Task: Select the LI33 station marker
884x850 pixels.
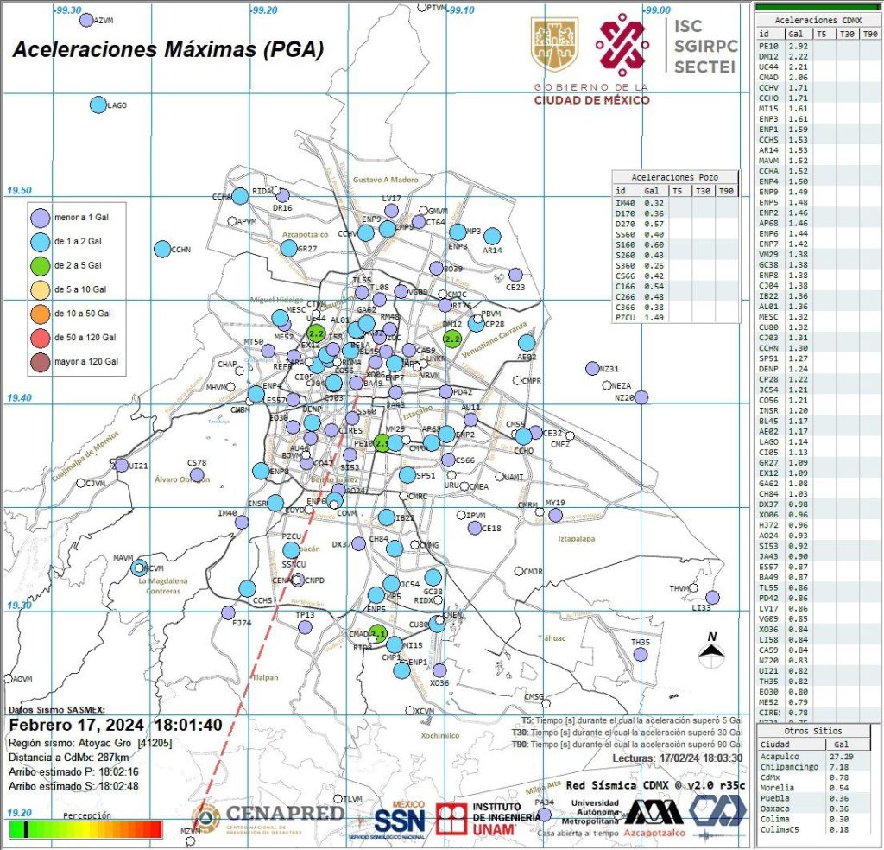Action: point(712,597)
